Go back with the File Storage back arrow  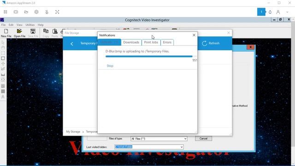pyautogui.click(x=72, y=44)
